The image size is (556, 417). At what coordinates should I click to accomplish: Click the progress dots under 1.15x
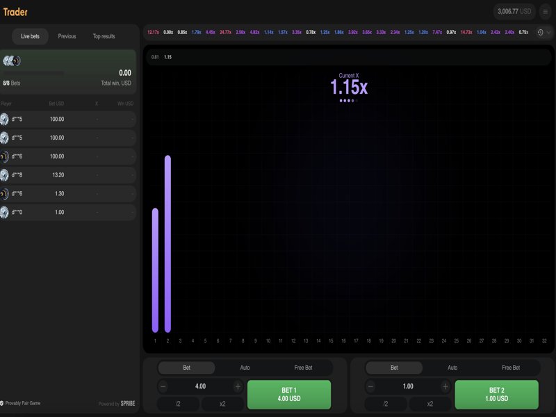pyautogui.click(x=349, y=101)
